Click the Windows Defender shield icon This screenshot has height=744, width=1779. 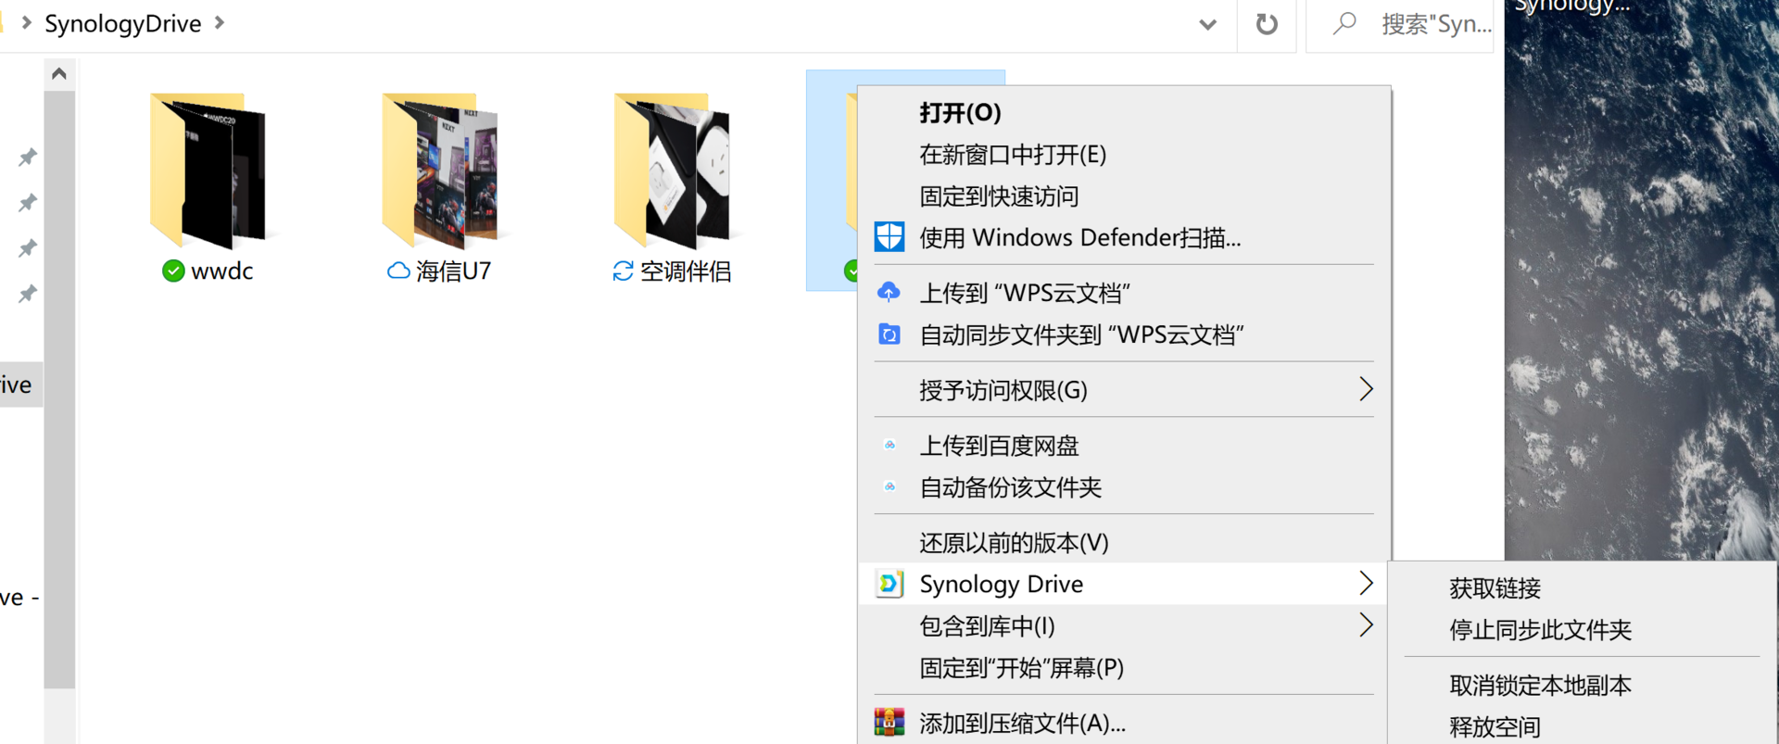pos(889,237)
